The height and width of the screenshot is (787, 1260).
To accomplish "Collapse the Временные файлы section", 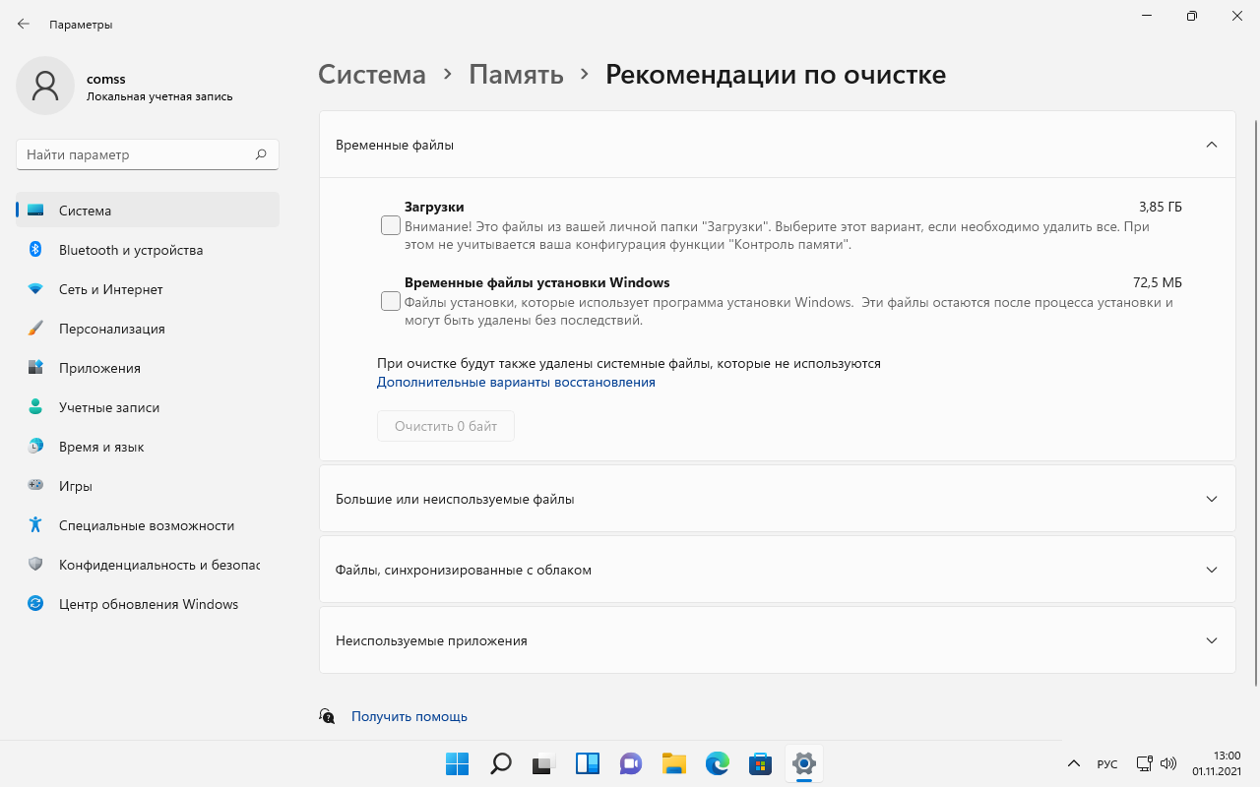I will [1213, 144].
